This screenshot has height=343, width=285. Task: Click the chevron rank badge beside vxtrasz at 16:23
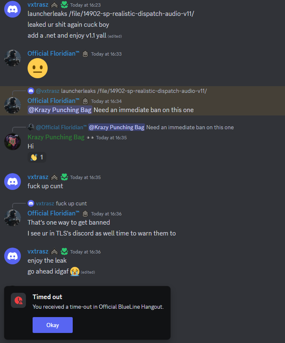54,5
